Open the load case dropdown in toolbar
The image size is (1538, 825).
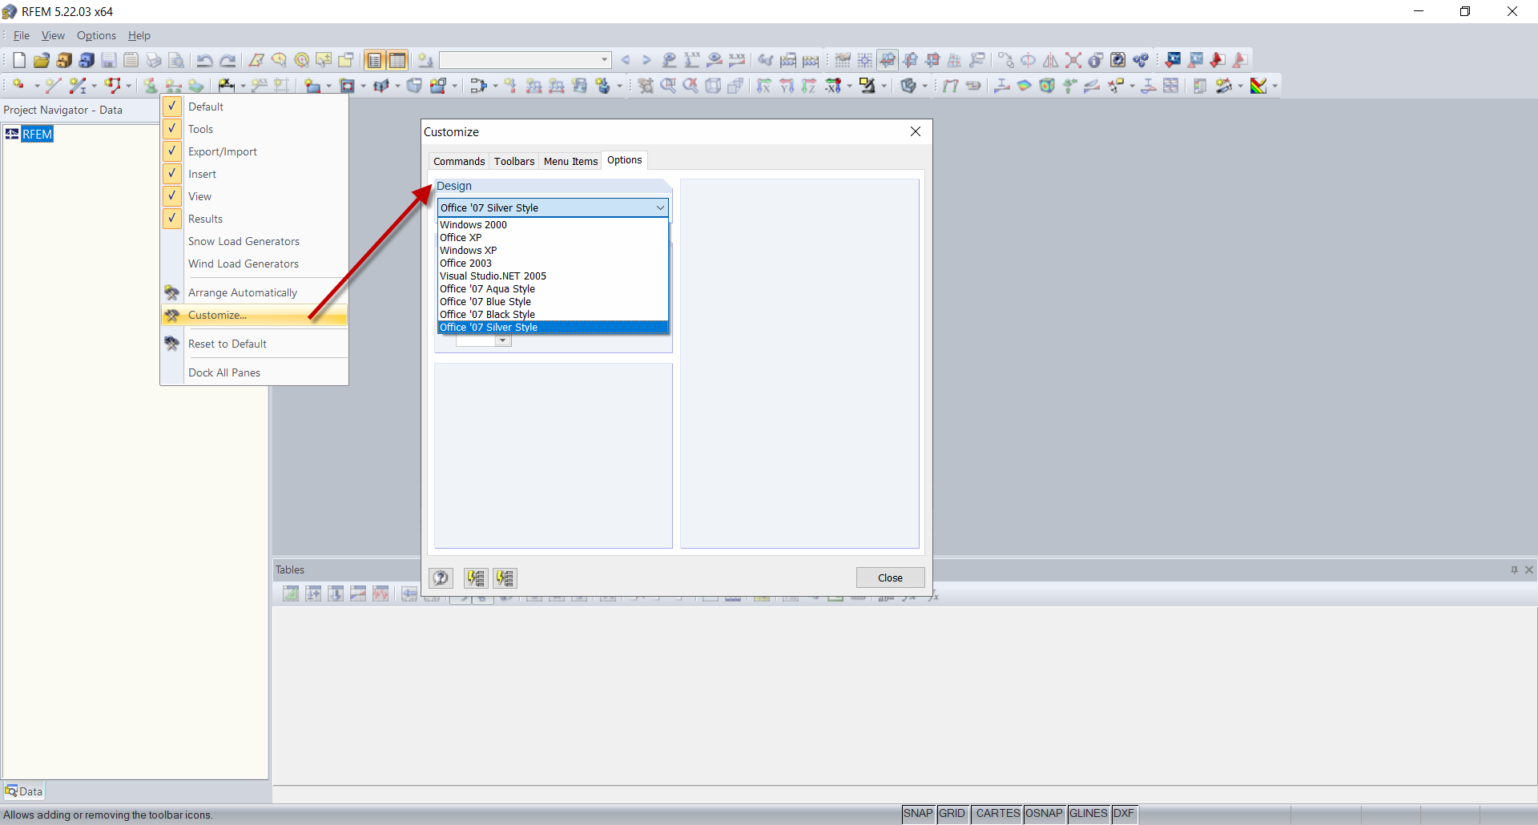coord(604,60)
